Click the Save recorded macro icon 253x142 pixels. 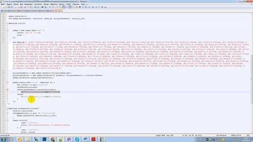pyautogui.click(x=89, y=7)
